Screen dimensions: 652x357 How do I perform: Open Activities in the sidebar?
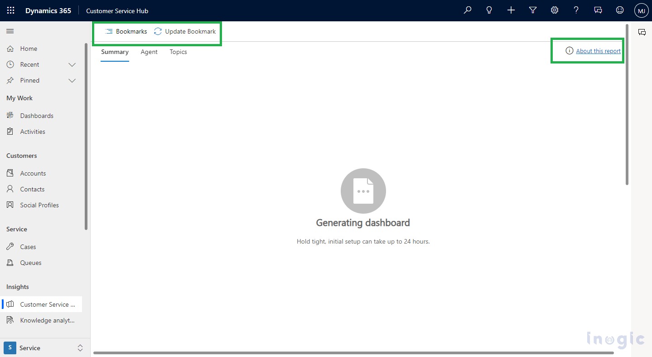(x=41, y=132)
